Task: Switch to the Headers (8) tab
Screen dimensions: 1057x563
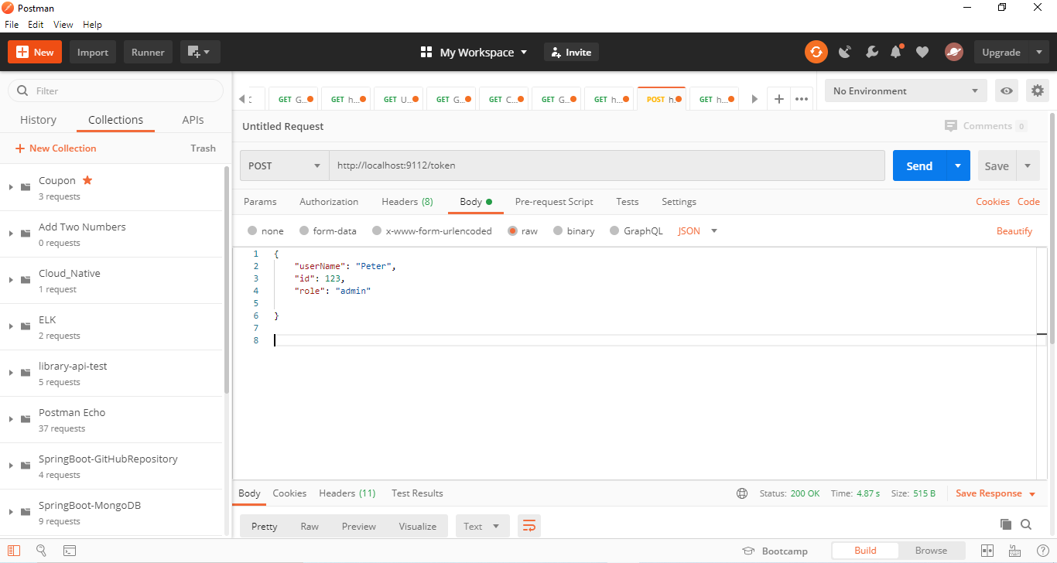Action: [x=407, y=202]
